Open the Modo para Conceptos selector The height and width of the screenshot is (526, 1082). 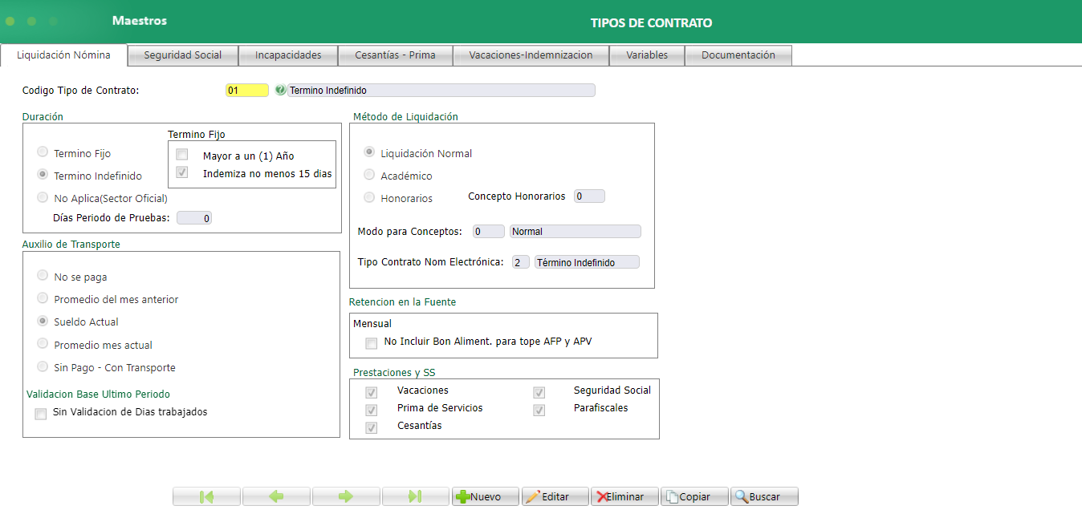488,230
